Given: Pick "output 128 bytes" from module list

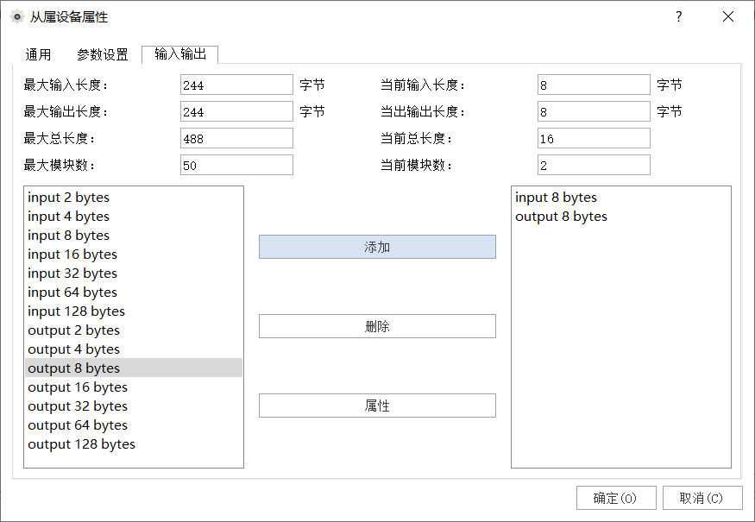Looking at the screenshot, I should coord(81,444).
